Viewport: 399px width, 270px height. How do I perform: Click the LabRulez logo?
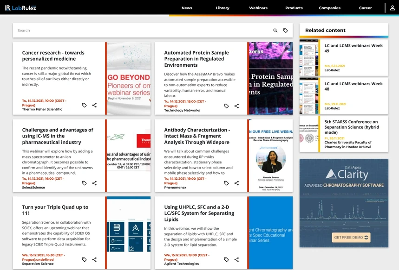[20, 8]
